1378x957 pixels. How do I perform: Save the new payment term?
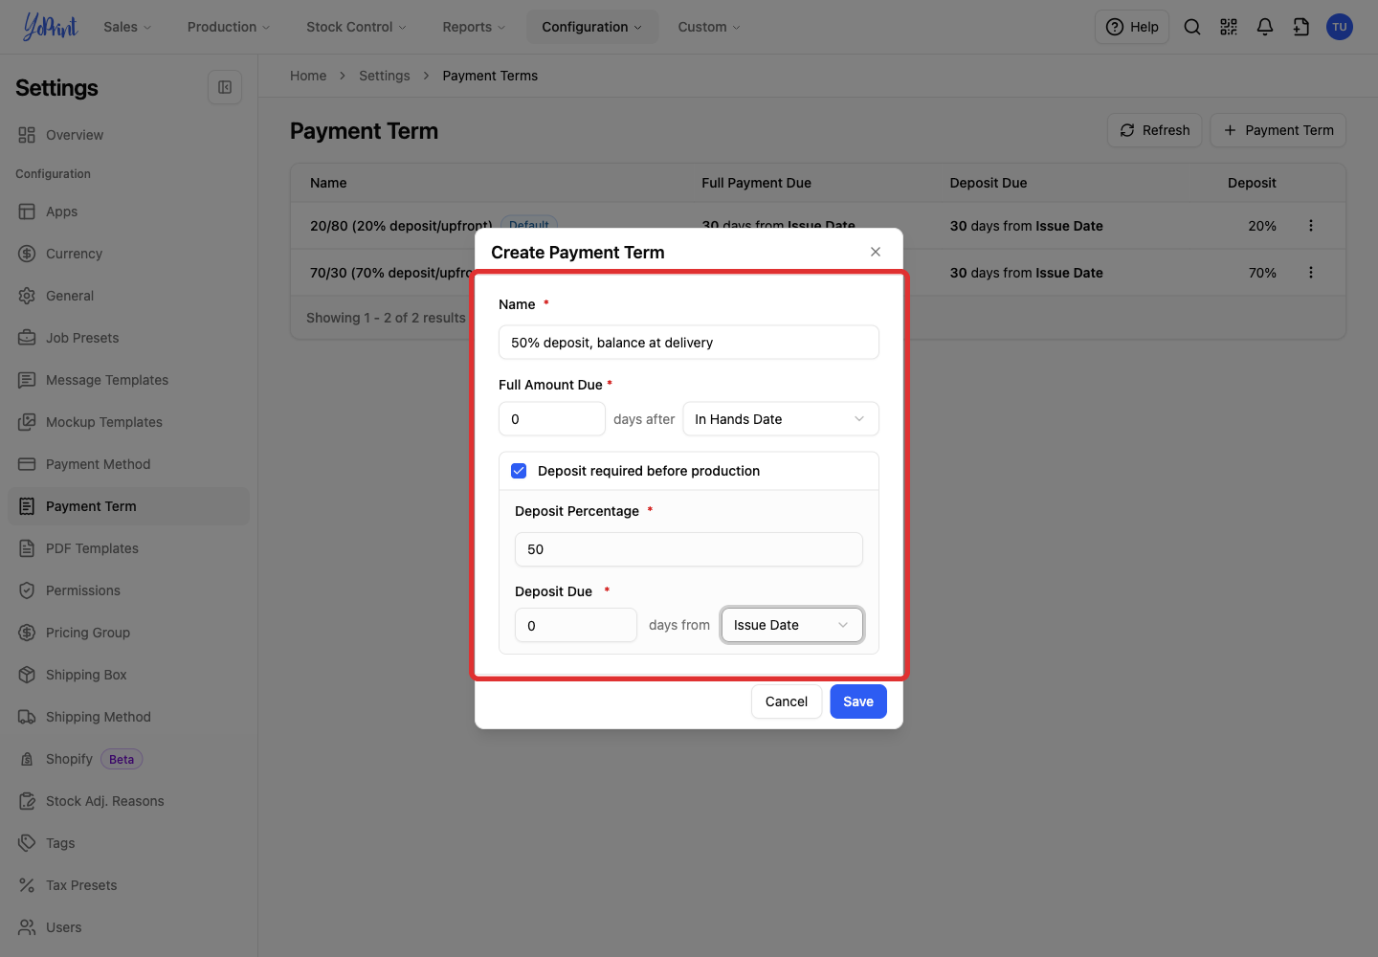point(858,701)
